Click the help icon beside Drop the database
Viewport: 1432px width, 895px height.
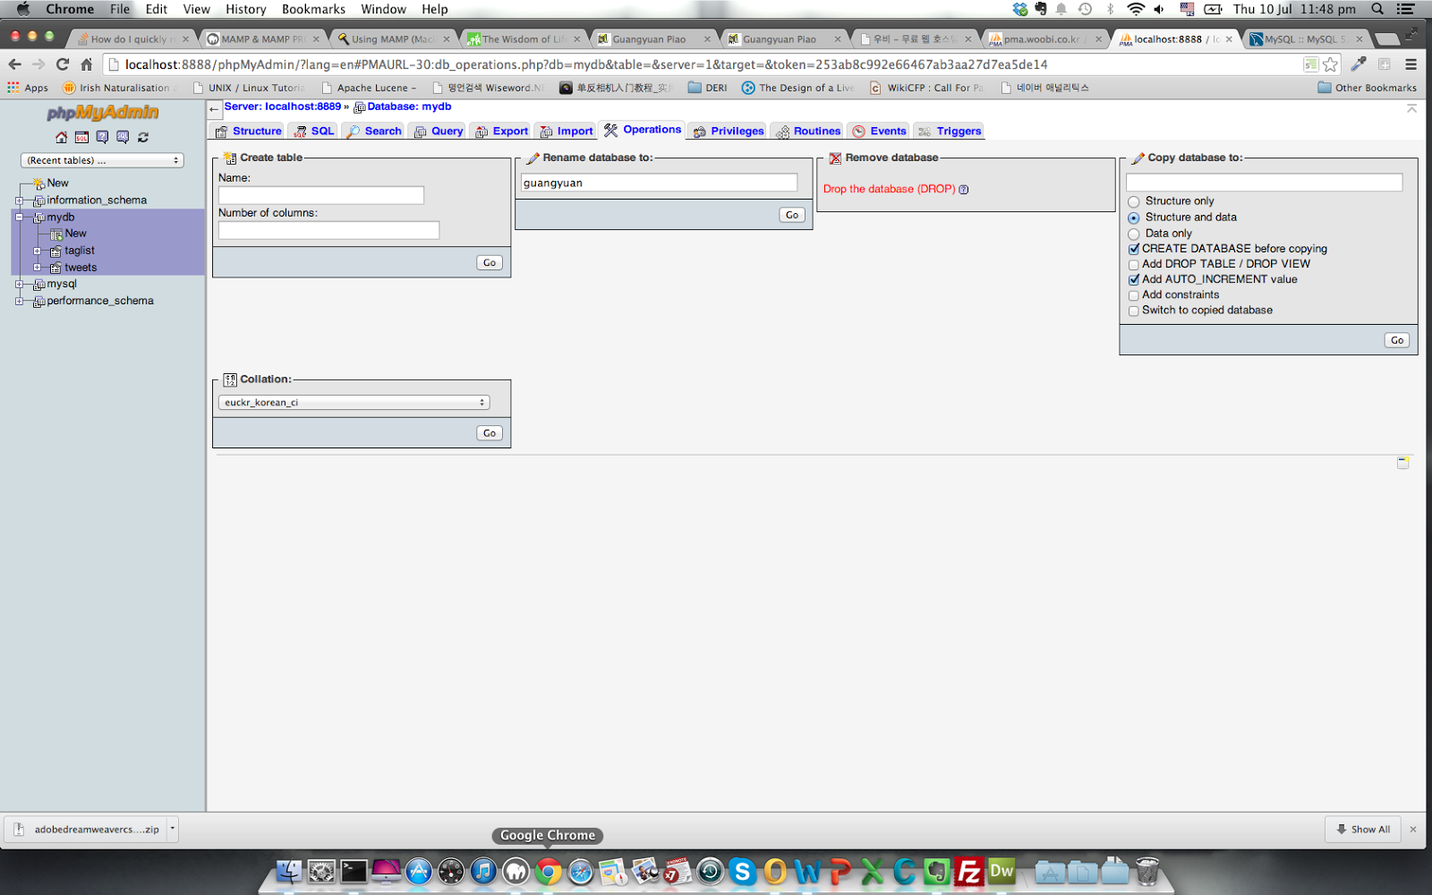pos(964,190)
